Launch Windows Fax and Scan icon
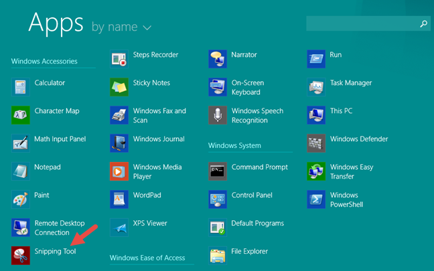The image size is (434, 271). click(119, 115)
